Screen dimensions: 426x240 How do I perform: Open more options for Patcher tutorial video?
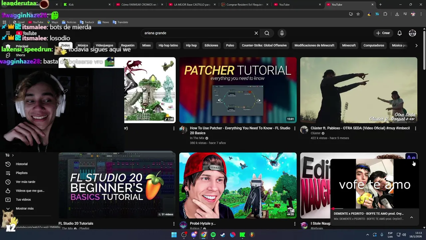click(295, 128)
